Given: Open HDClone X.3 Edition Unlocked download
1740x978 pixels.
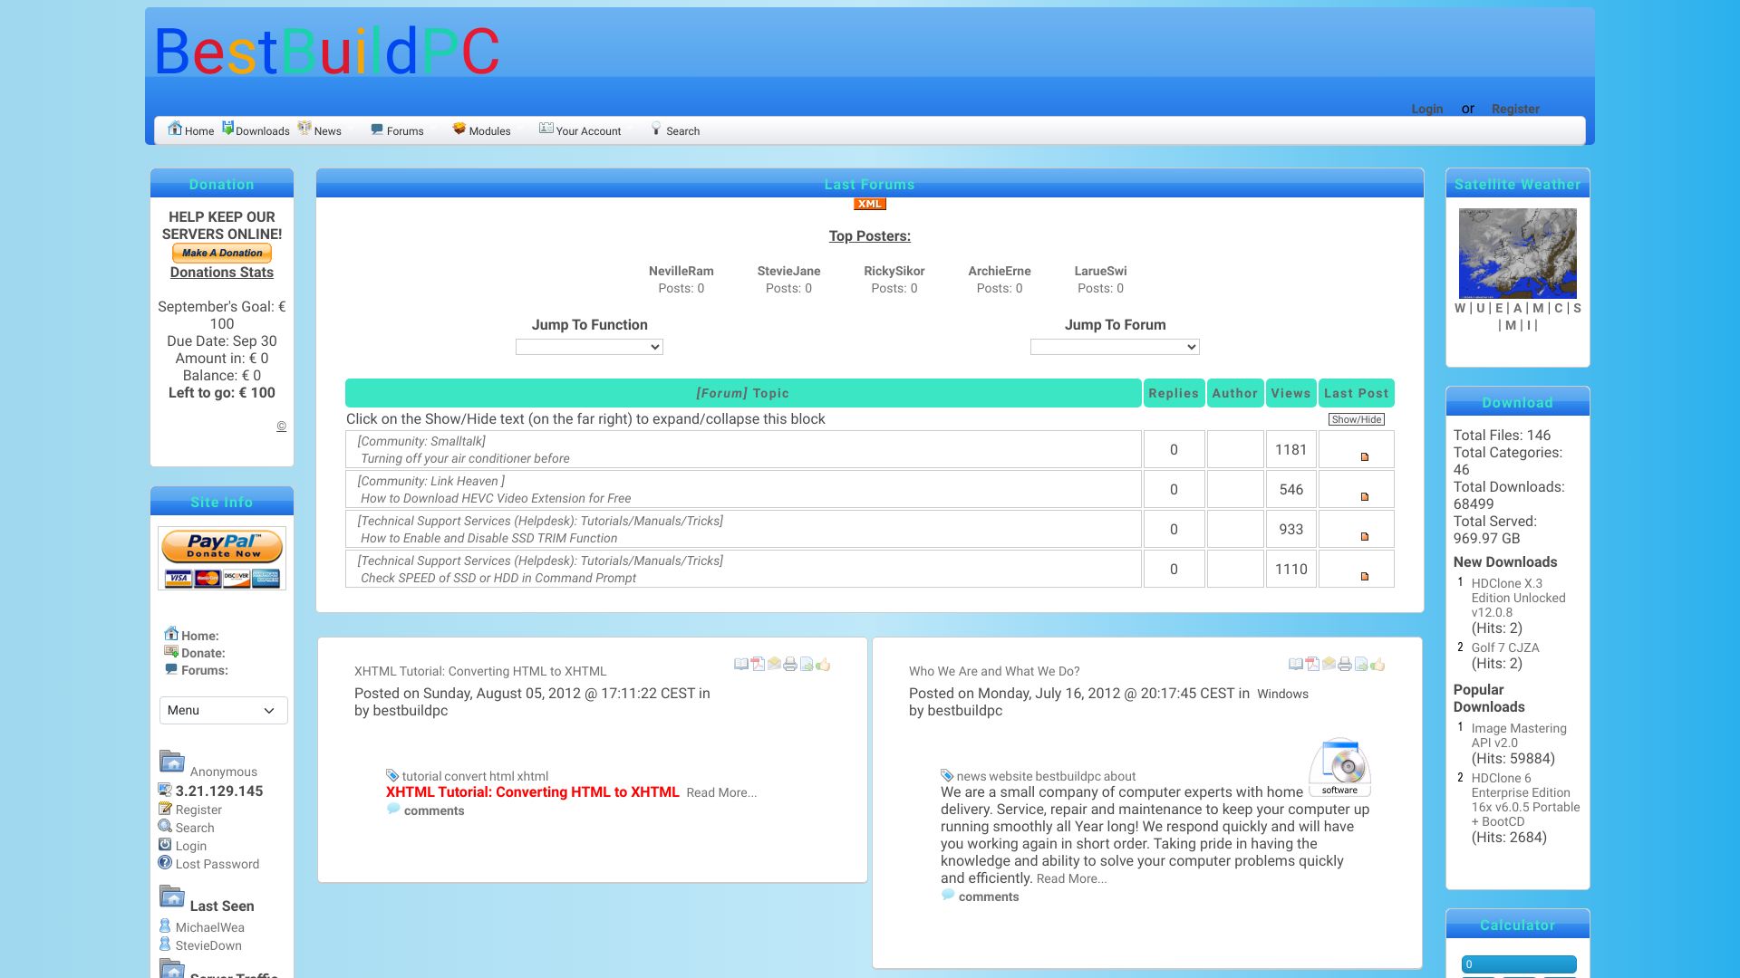Looking at the screenshot, I should click(x=1519, y=598).
